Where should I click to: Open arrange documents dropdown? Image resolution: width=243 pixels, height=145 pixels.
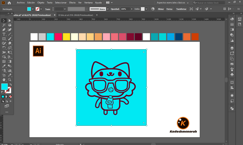(109, 3)
